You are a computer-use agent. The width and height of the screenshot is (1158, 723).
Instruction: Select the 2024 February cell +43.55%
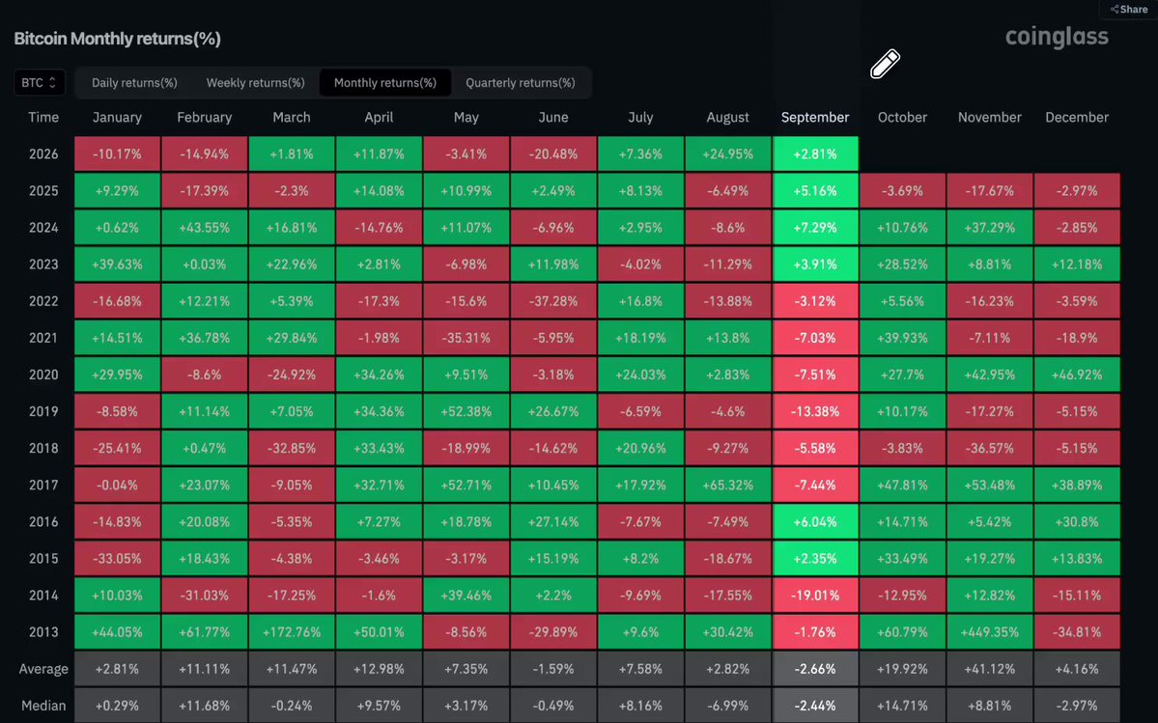(x=205, y=227)
